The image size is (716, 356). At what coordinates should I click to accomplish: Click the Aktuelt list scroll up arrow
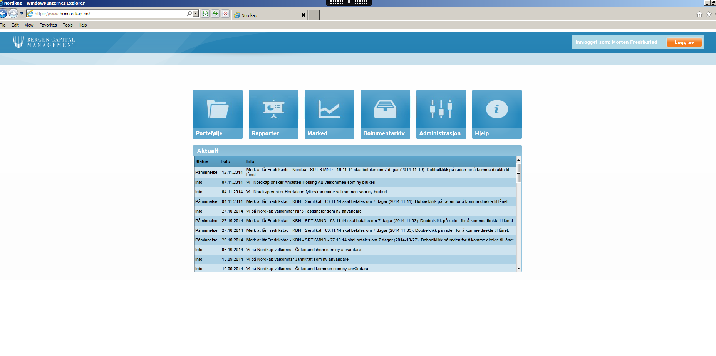coord(518,160)
